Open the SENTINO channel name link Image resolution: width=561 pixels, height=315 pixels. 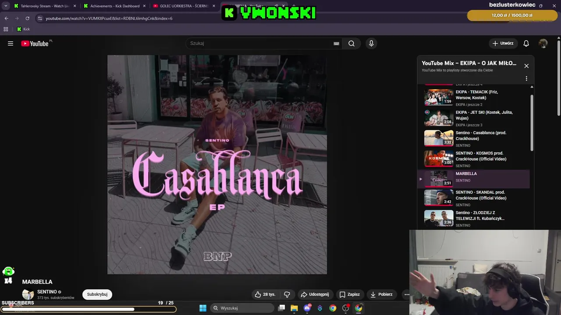(x=47, y=292)
